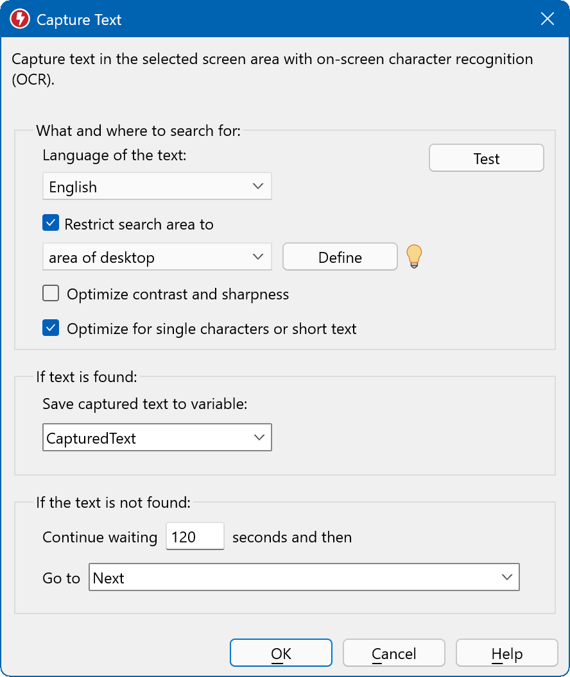Close the Capture Text dialog with the X
Viewport: 570px width, 677px height.
(x=547, y=19)
